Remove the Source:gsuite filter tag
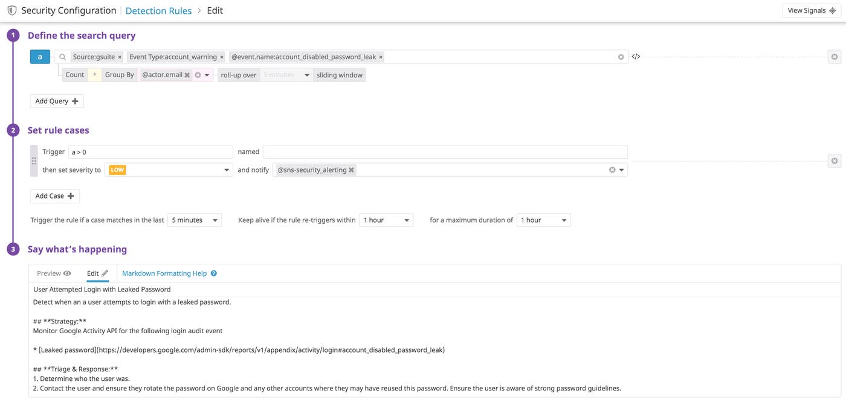Screen dimensions: 846x402 coord(118,56)
